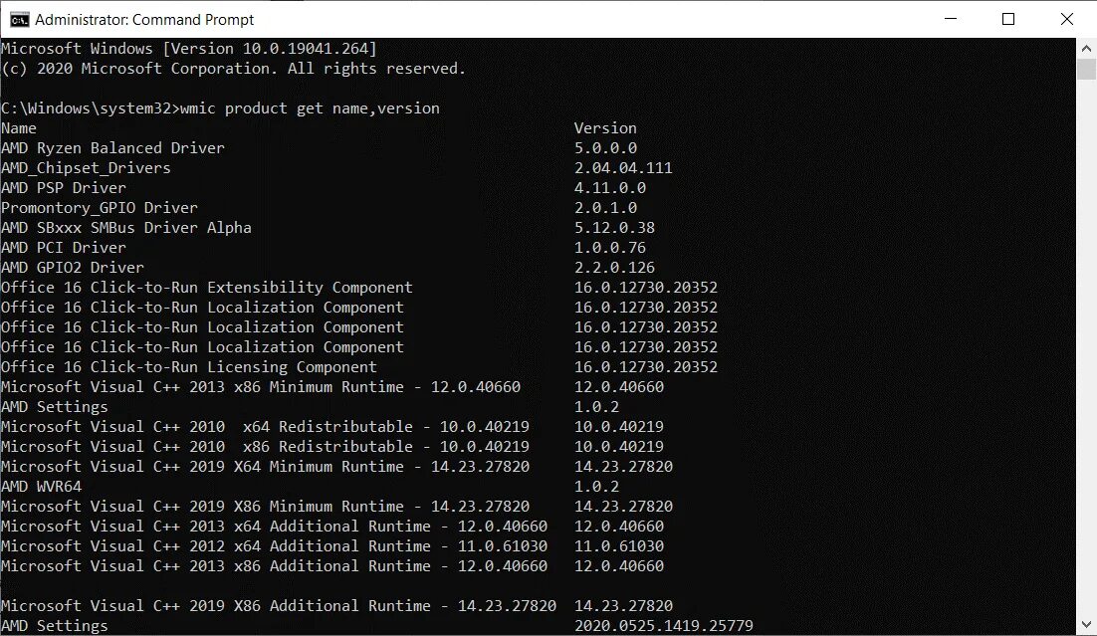This screenshot has width=1097, height=636.
Task: Click the Microsoft Corporation copyright line
Action: 233,69
